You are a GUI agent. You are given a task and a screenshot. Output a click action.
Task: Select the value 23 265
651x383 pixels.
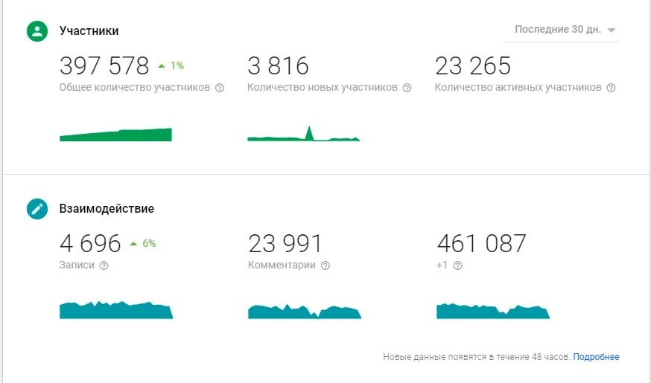tap(473, 66)
